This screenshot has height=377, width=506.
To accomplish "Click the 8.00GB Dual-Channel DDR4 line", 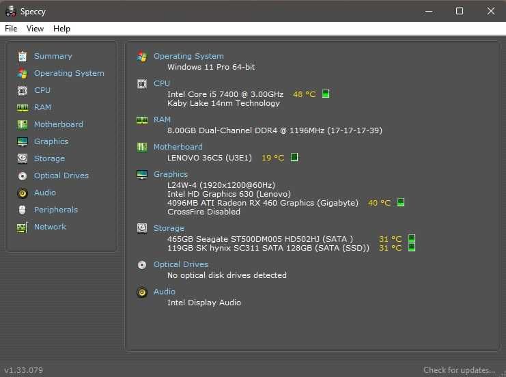I will 275,130.
